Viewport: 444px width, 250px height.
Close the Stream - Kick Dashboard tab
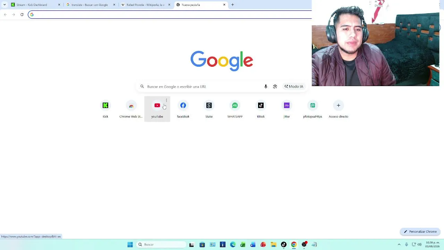59,5
